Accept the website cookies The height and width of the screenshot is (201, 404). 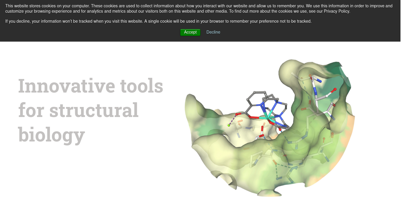(190, 32)
